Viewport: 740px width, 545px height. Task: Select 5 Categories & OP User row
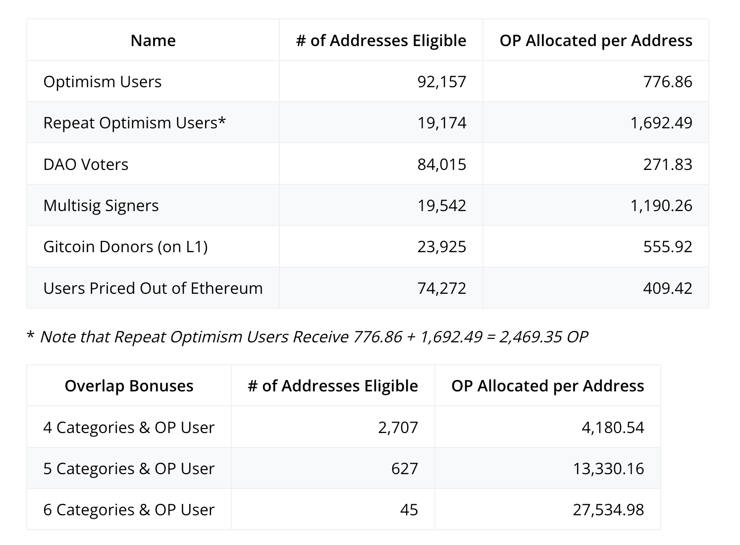pyautogui.click(x=344, y=468)
